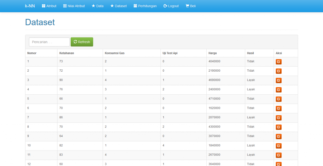Image resolution: width=323 pixels, height=166 pixels.
Task: Select the harga value 4710000
Action: [x=214, y=99]
